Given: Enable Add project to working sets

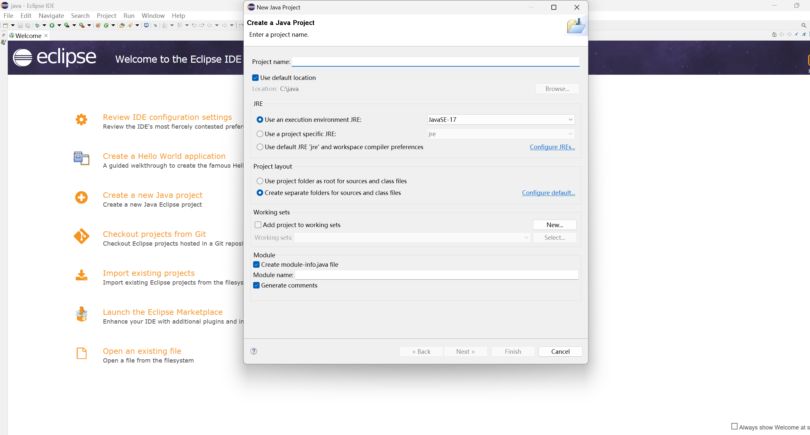Looking at the screenshot, I should [x=258, y=225].
